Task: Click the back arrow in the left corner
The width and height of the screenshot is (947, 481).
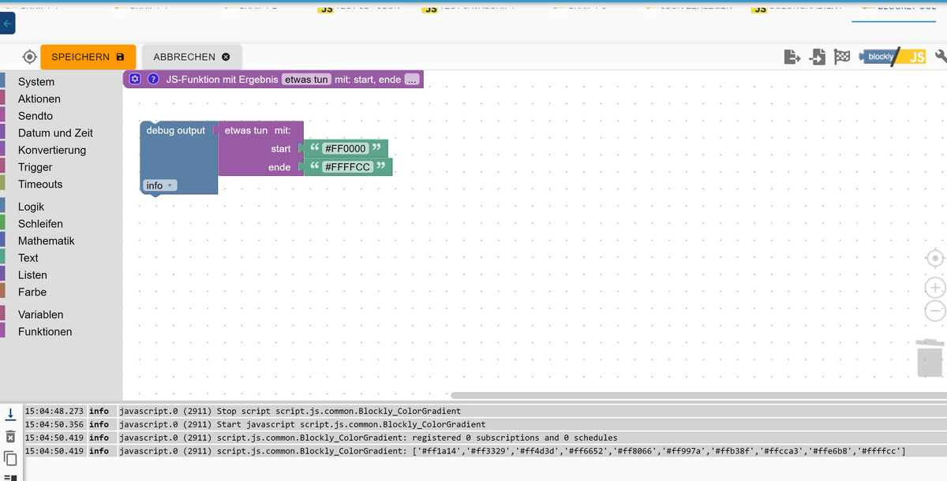Action: pyautogui.click(x=7, y=24)
